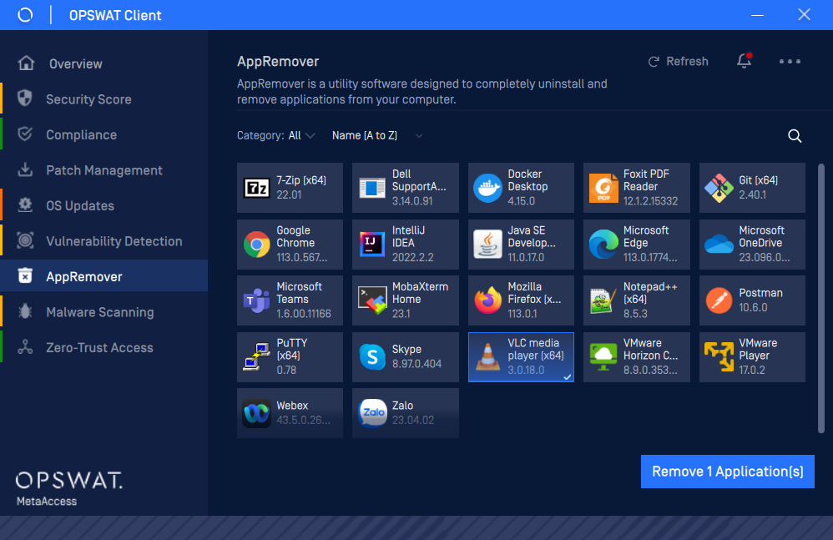
Task: Click the AppRemover trash icon in sidebar
Action: pos(25,275)
